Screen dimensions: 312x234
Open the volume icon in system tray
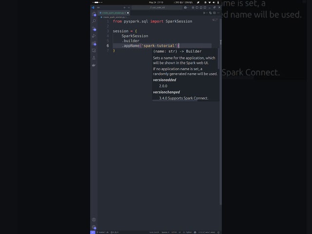tap(214, 2)
